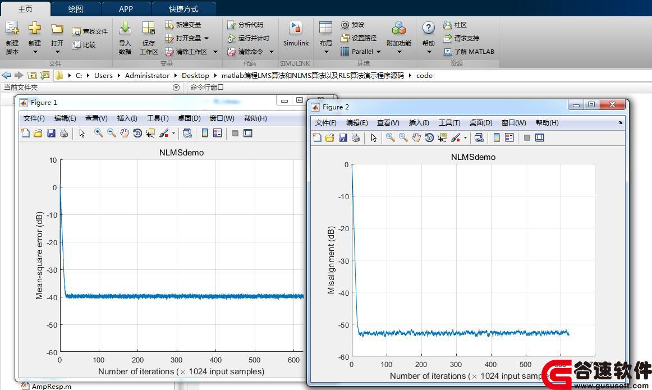
Task: Click New Figure icon in Figure 1 toolbar
Action: pyautogui.click(x=25, y=133)
